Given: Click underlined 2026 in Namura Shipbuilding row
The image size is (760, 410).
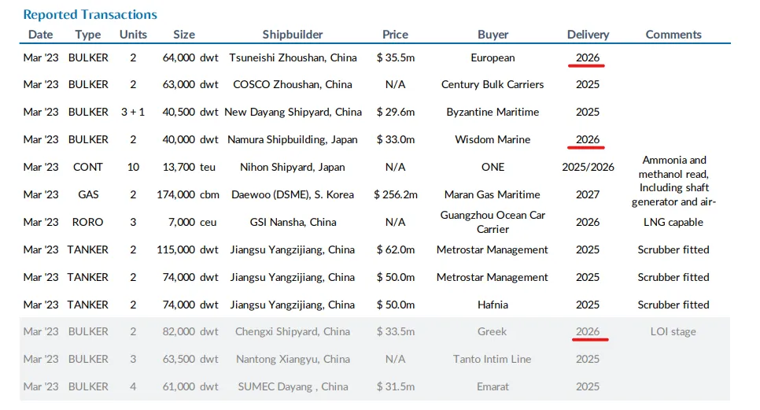Looking at the screenshot, I should click(x=588, y=139).
